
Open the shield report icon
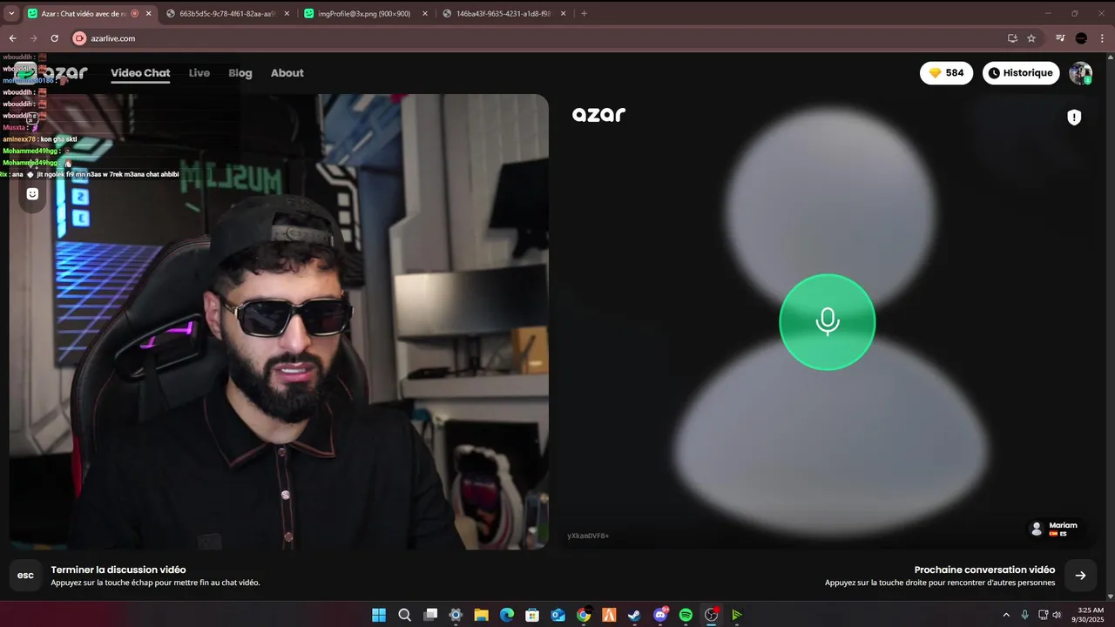click(1074, 117)
